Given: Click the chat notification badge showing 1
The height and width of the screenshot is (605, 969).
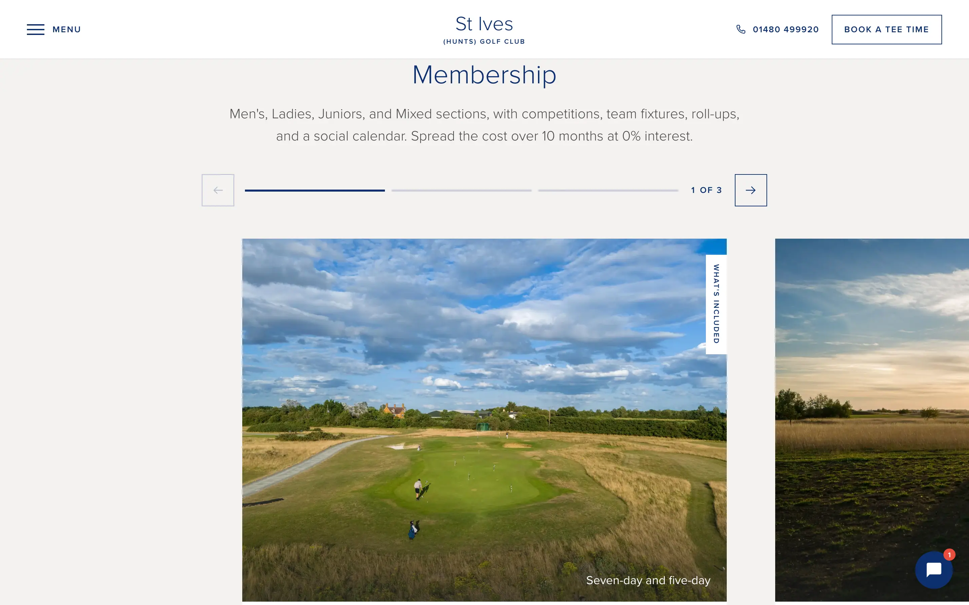Looking at the screenshot, I should (x=949, y=555).
